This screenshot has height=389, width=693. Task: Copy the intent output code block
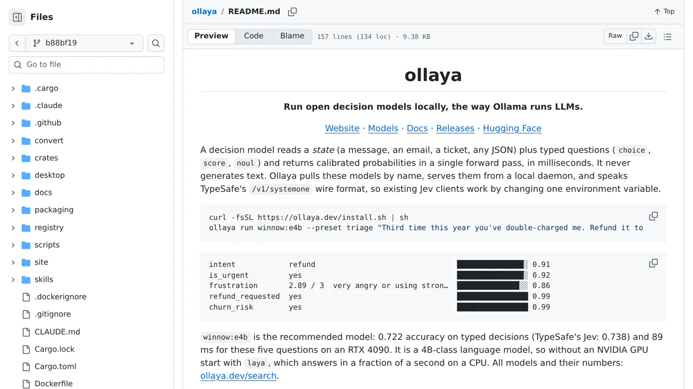[x=653, y=263]
